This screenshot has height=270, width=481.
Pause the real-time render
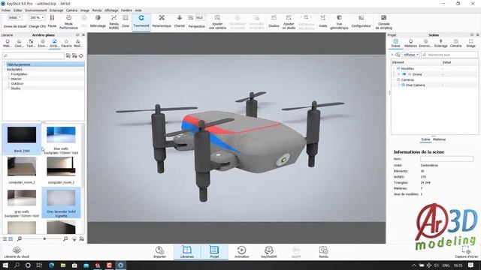(x=52, y=22)
